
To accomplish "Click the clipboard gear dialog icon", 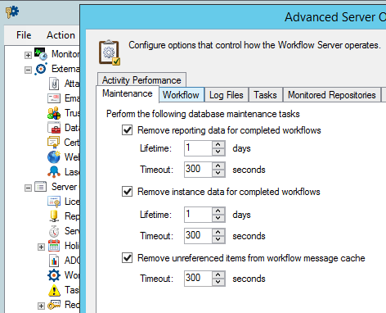I will pos(110,52).
